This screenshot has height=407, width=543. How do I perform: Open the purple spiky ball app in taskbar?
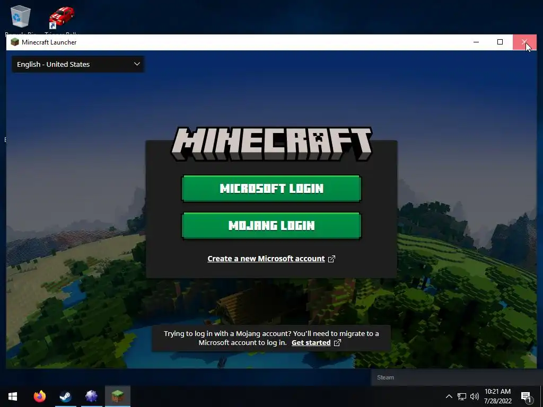pos(91,396)
